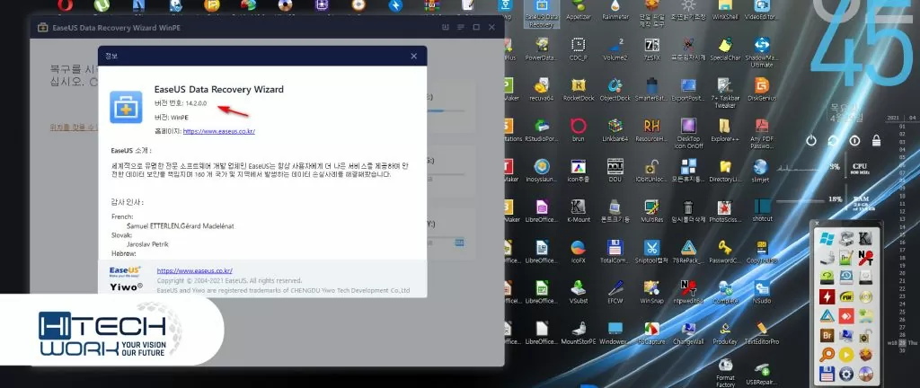
Task: Launch EFCW from the desktop
Action: (x=615, y=292)
